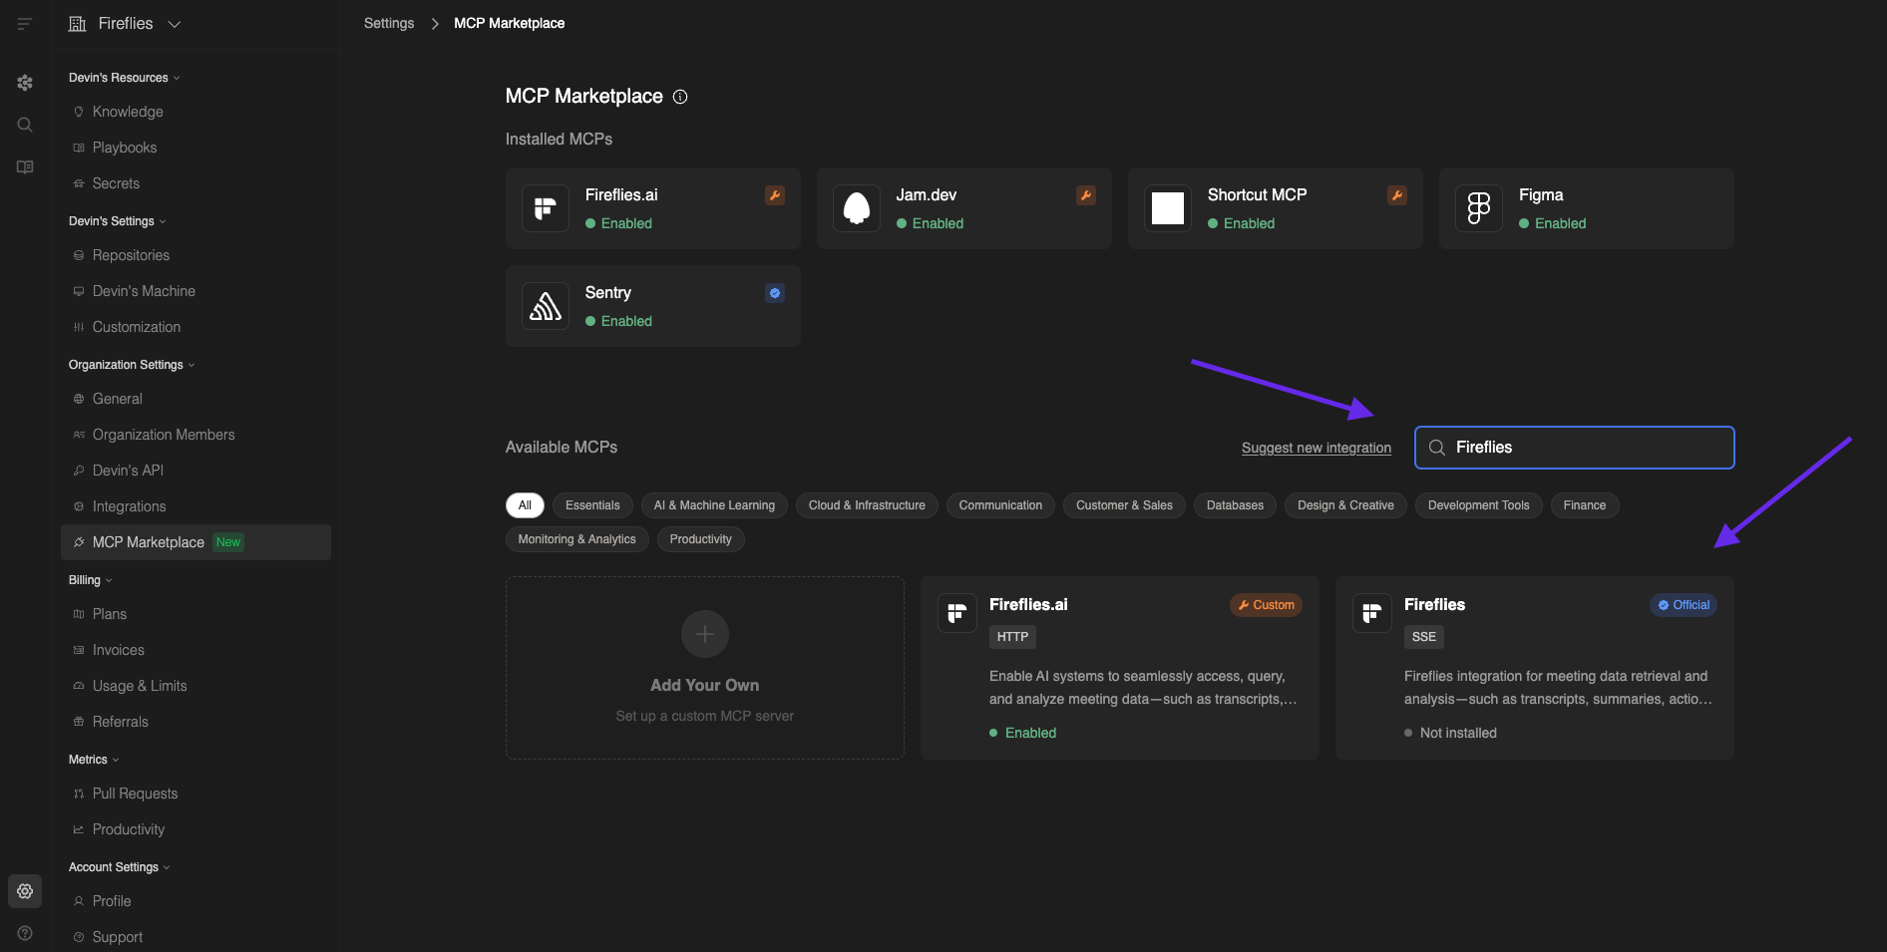
Task: Filter by Essentials category
Action: point(592,505)
